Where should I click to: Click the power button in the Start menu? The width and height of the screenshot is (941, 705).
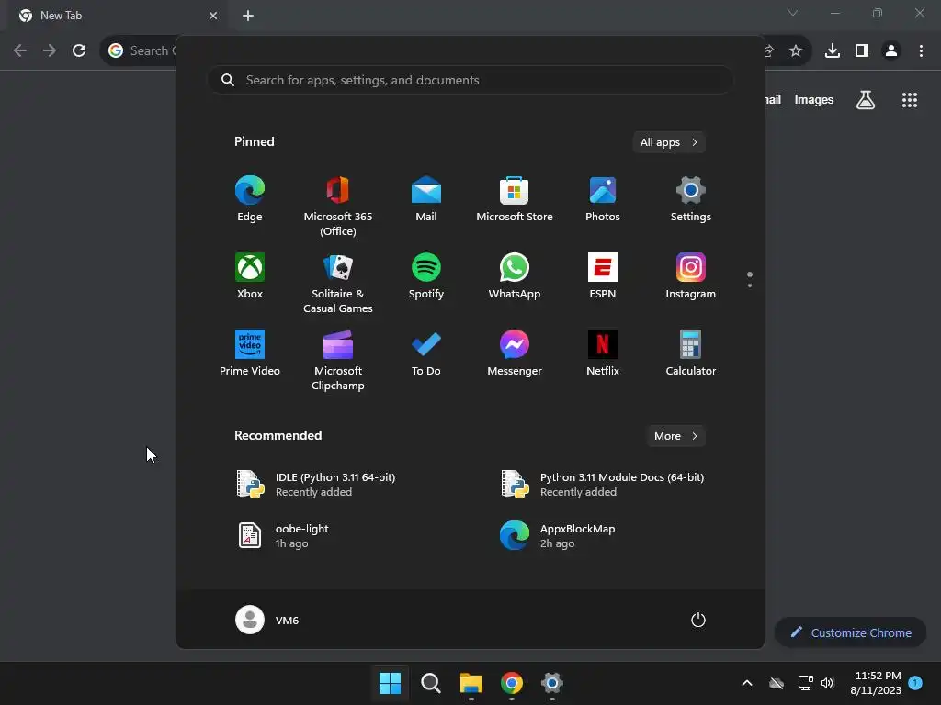(698, 620)
